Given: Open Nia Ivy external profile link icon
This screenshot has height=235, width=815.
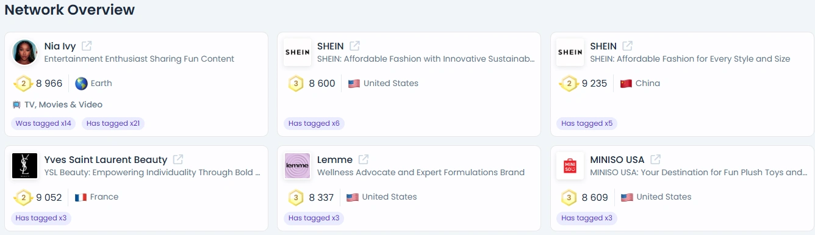Looking at the screenshot, I should coord(87,46).
